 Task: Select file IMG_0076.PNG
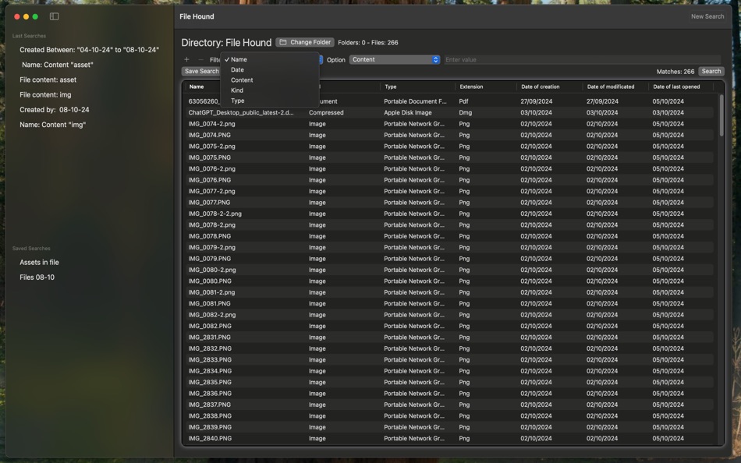point(209,180)
